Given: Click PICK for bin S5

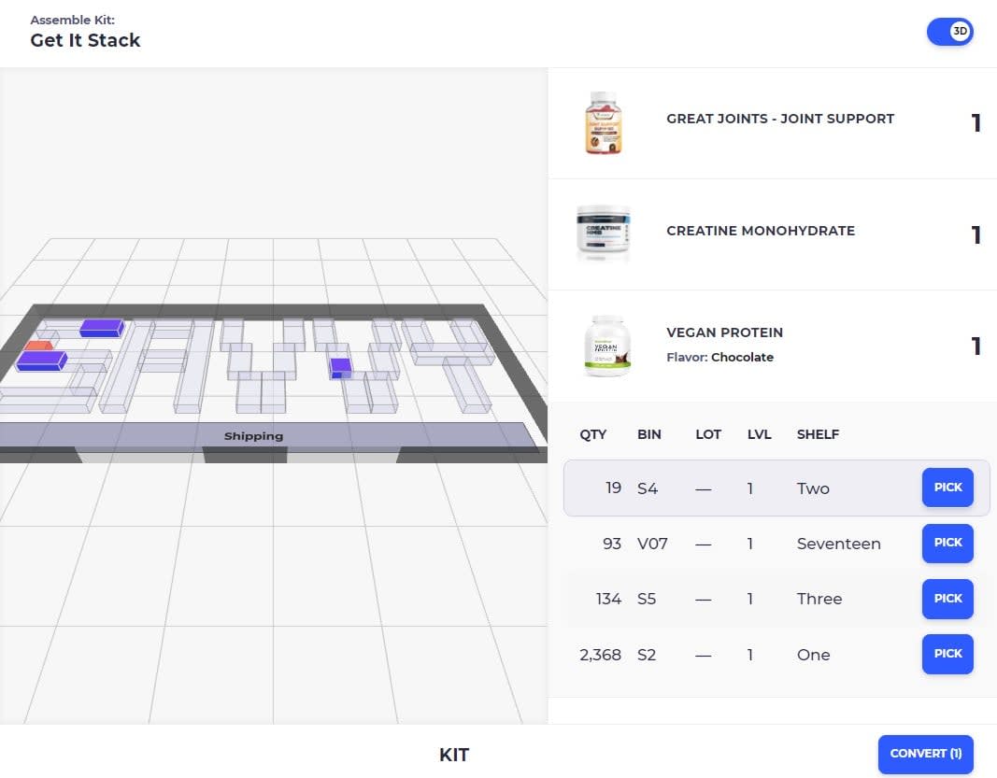Looking at the screenshot, I should click(x=947, y=599).
